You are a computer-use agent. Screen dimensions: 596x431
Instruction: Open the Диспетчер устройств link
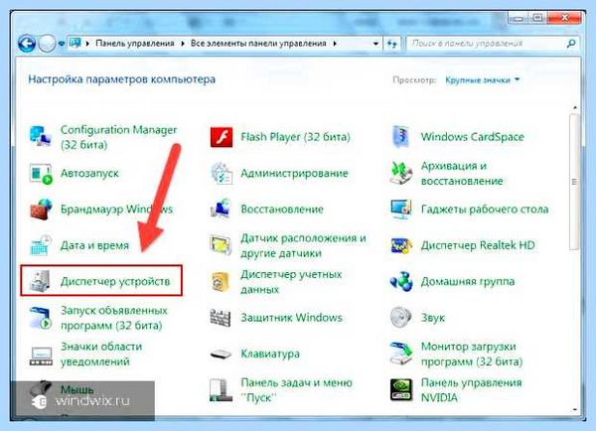pos(115,282)
